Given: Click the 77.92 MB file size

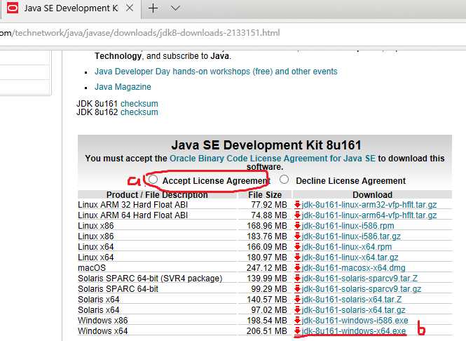Looking at the screenshot, I should pos(269,205).
